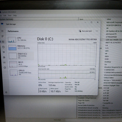122x122 pixels.
Task: Maximize the Task Manager window
Action: coord(91,22)
